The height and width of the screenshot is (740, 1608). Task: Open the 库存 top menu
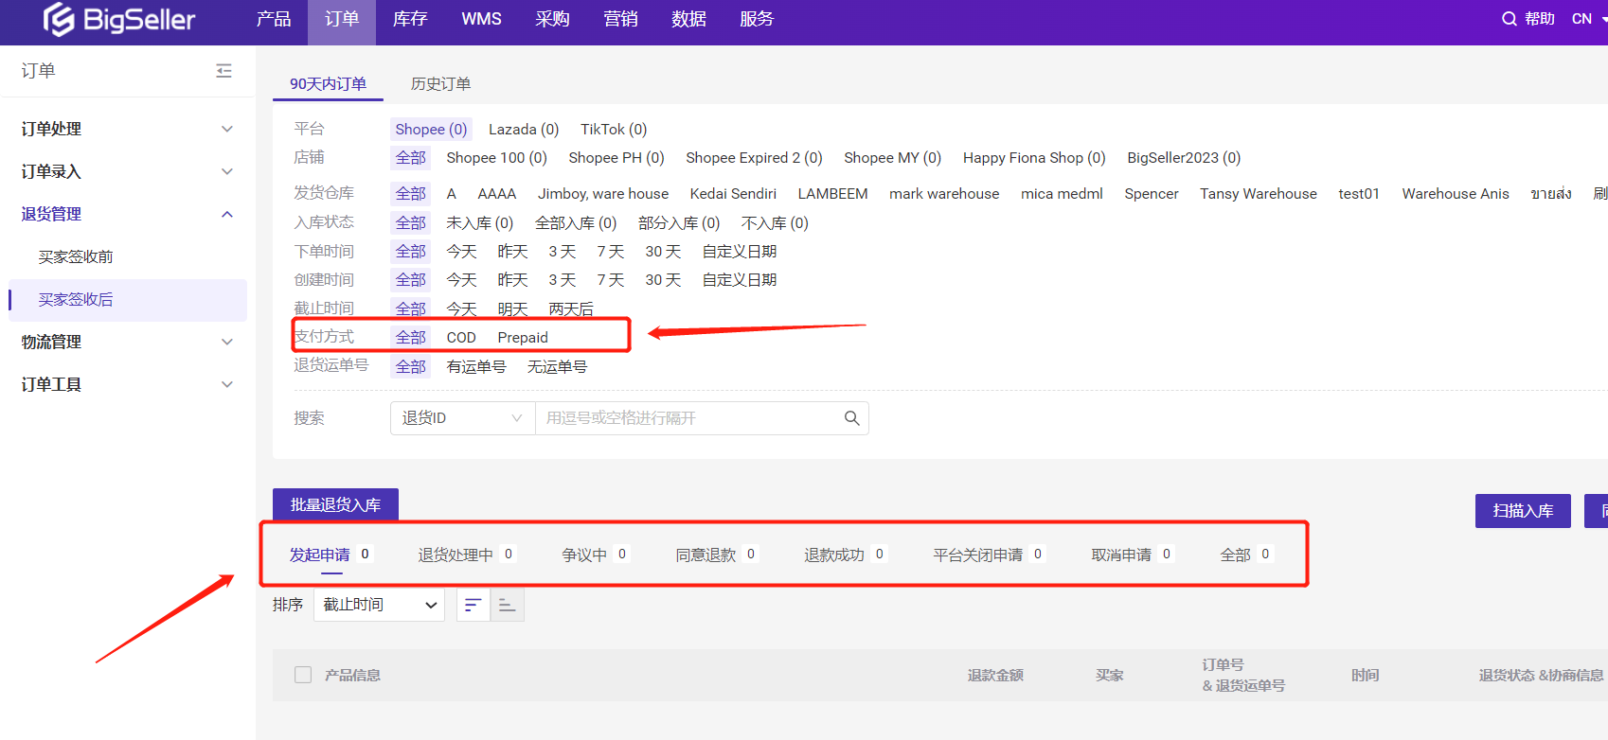410,19
